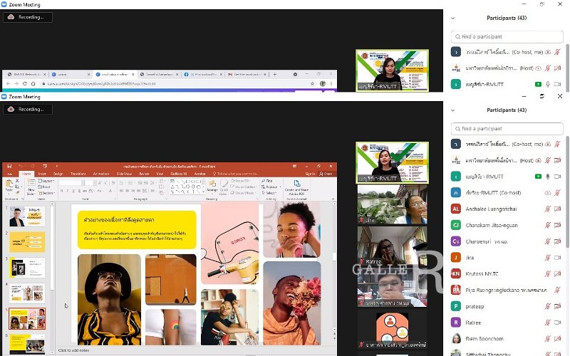The image size is (570, 356).
Task: Click the browser reload icon
Action: (25, 83)
